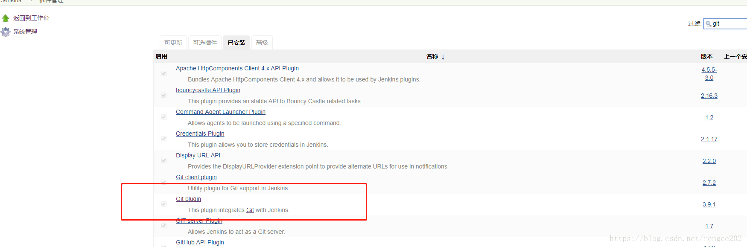This screenshot has width=747, height=247.
Task: Click the magnifier icon in filter box
Action: click(x=709, y=24)
